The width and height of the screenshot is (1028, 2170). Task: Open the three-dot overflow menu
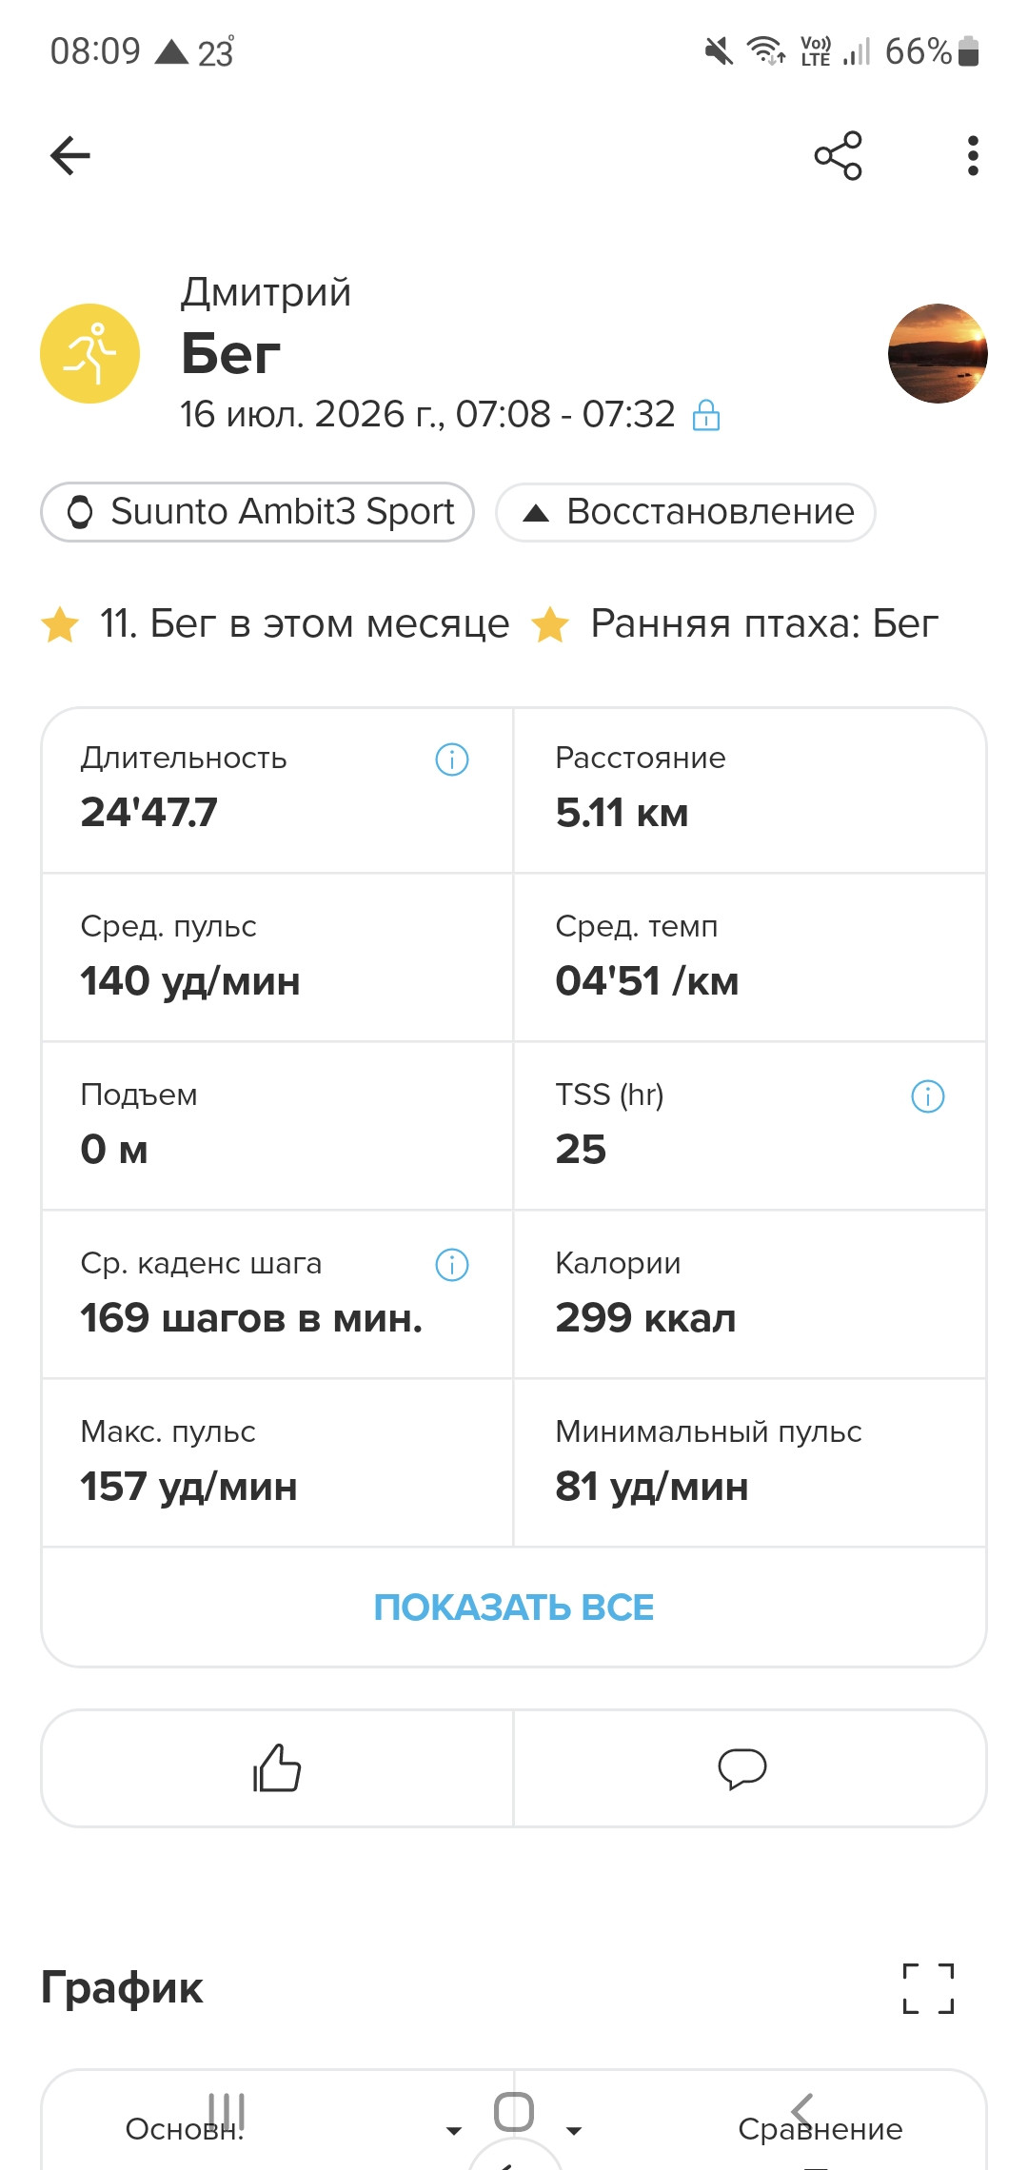(972, 156)
